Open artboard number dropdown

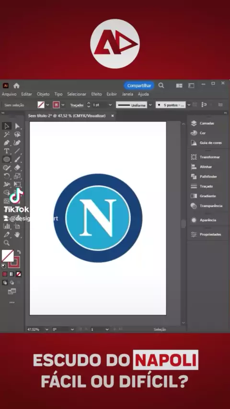pos(107,329)
